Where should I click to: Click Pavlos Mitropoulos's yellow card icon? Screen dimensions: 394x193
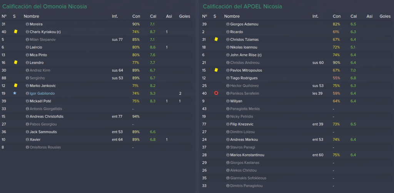coord(216,70)
